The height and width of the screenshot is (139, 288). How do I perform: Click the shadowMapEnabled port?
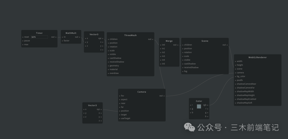point(235,99)
